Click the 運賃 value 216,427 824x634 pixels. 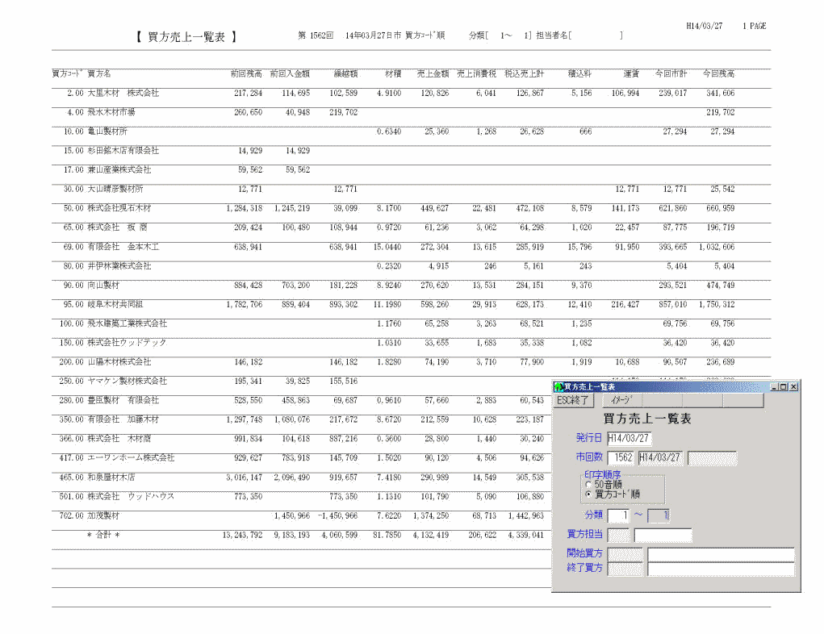coord(625,305)
